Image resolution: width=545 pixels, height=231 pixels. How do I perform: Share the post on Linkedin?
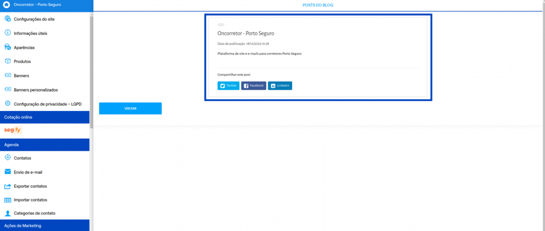pos(280,86)
